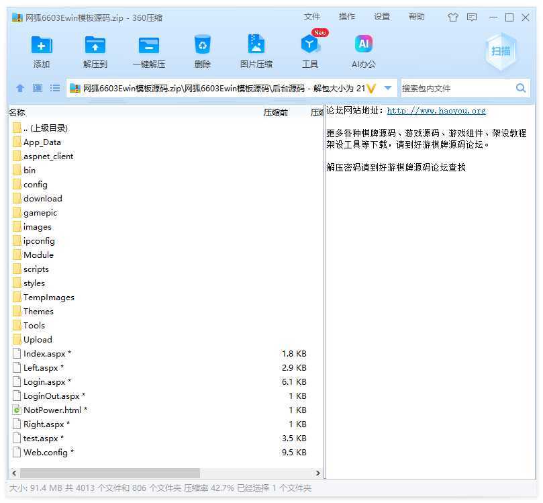543x503 pixels.
Task: Open the 工具 (Tools) icon
Action: point(310,45)
